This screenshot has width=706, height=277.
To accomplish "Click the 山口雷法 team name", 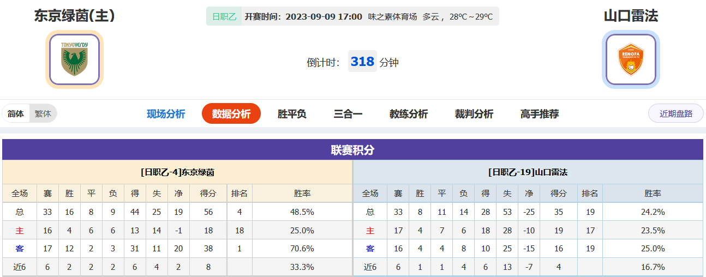I will [x=631, y=16].
